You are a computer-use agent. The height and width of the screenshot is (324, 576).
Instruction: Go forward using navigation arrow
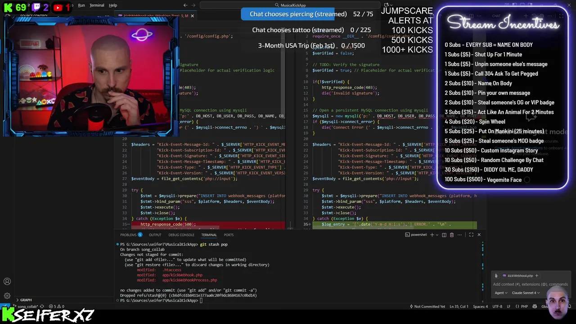coord(194,5)
